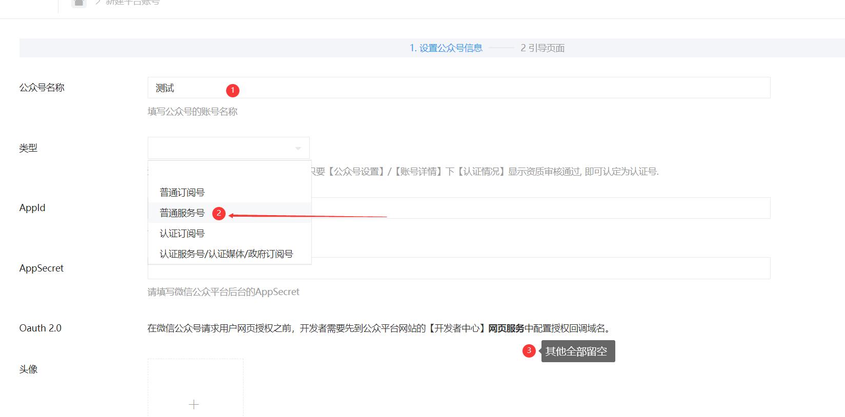Go to step 2 引导页面

pos(542,48)
